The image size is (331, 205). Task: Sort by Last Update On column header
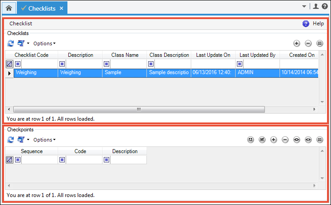pos(213,55)
